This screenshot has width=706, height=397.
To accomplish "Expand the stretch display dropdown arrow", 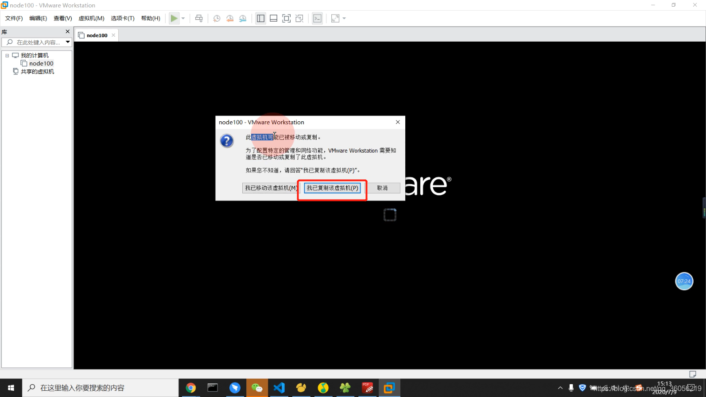I will [x=344, y=18].
